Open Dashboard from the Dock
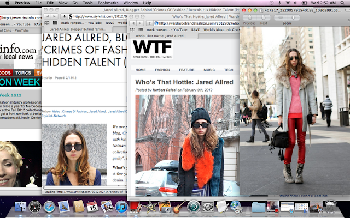Image resolution: width=350 pixels, height=218 pixels. [x=35, y=207]
